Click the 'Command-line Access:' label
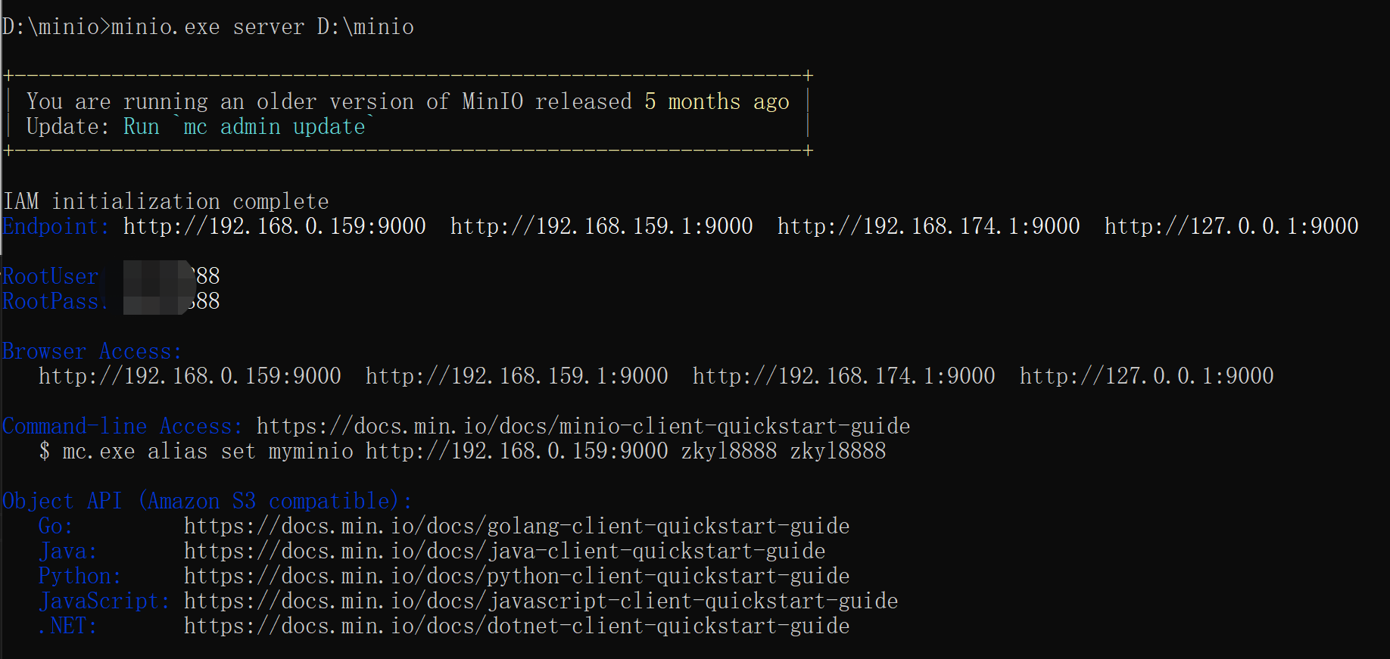Image resolution: width=1390 pixels, height=659 pixels. point(123,426)
